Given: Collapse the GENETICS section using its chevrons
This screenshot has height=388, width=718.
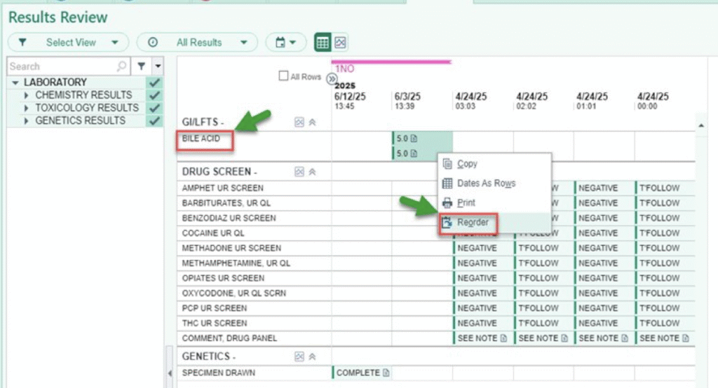Looking at the screenshot, I should [x=312, y=356].
